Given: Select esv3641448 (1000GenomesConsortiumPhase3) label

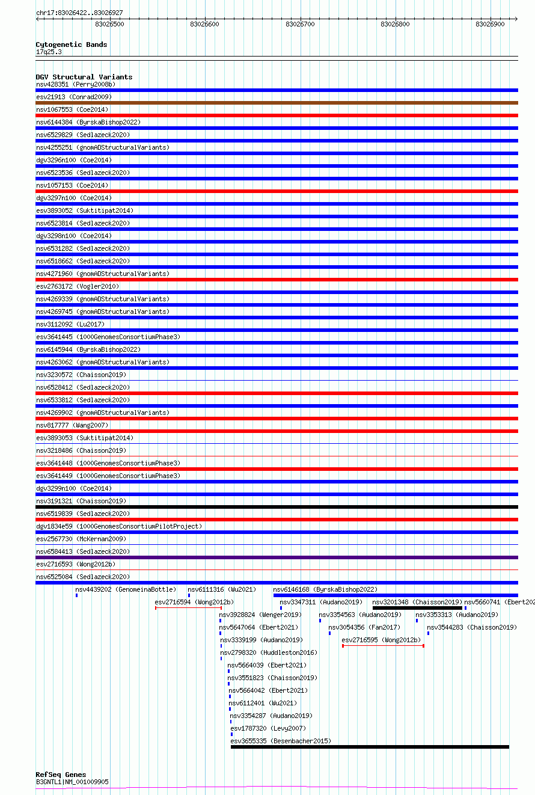Looking at the screenshot, I should (108, 463).
